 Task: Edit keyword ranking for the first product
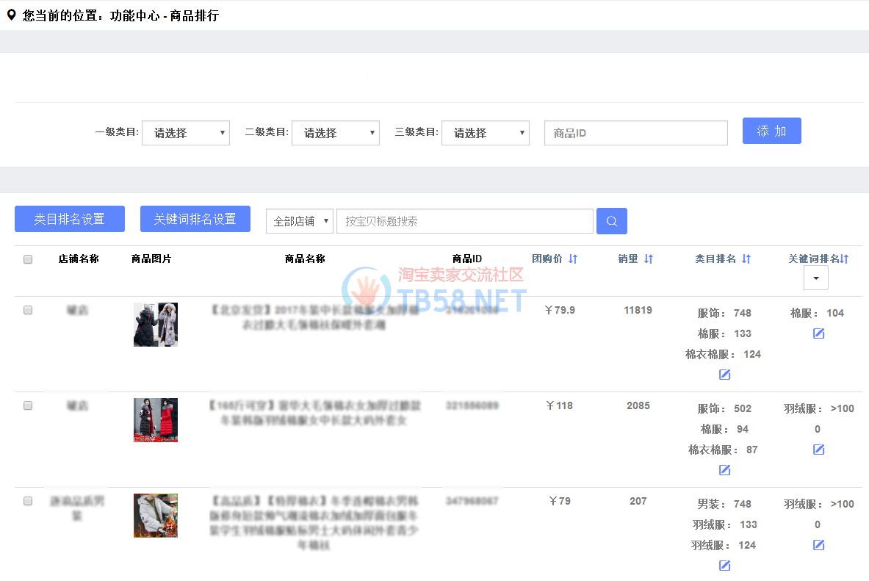coord(818,333)
